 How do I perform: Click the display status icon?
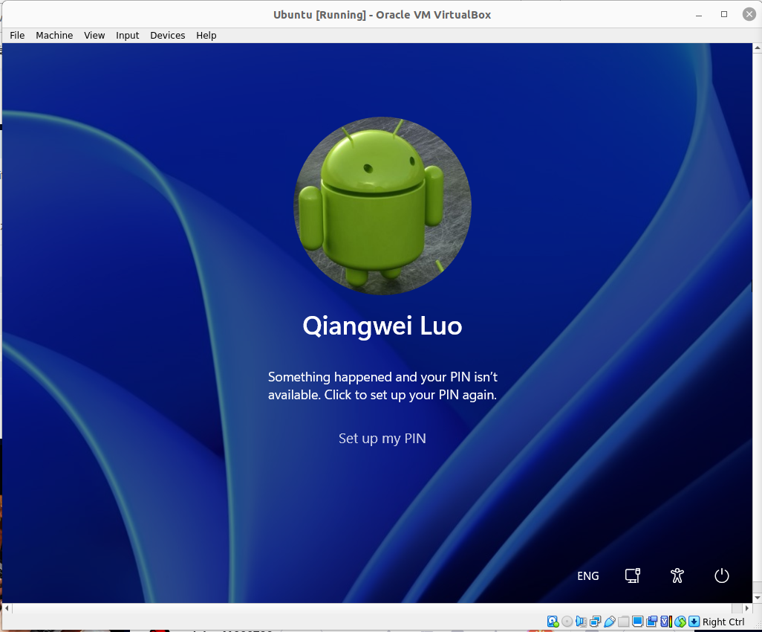tap(637, 622)
